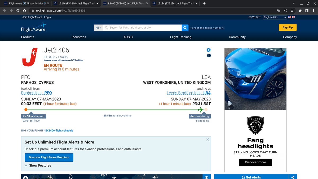Click the orange departure dot on progress line
Viewport: 318px width, 179px height.
[26, 110]
